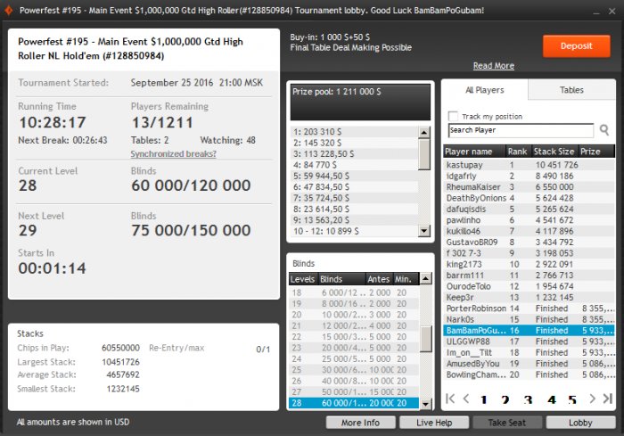Click 4th place prize 84 770 $

click(354, 165)
